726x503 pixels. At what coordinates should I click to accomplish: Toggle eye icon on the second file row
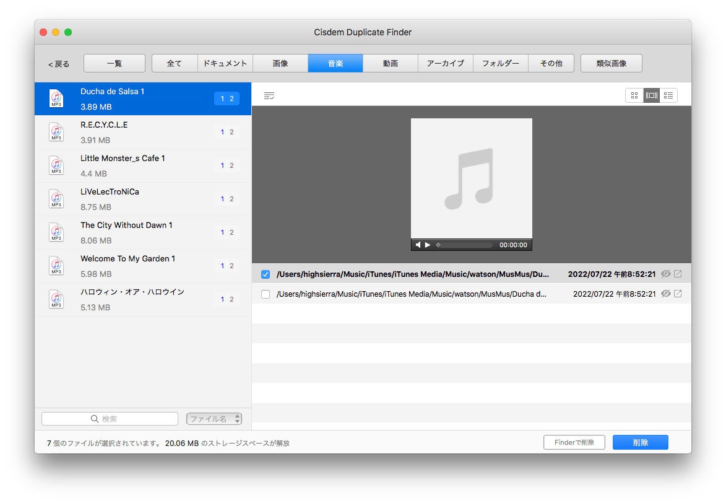pos(666,294)
